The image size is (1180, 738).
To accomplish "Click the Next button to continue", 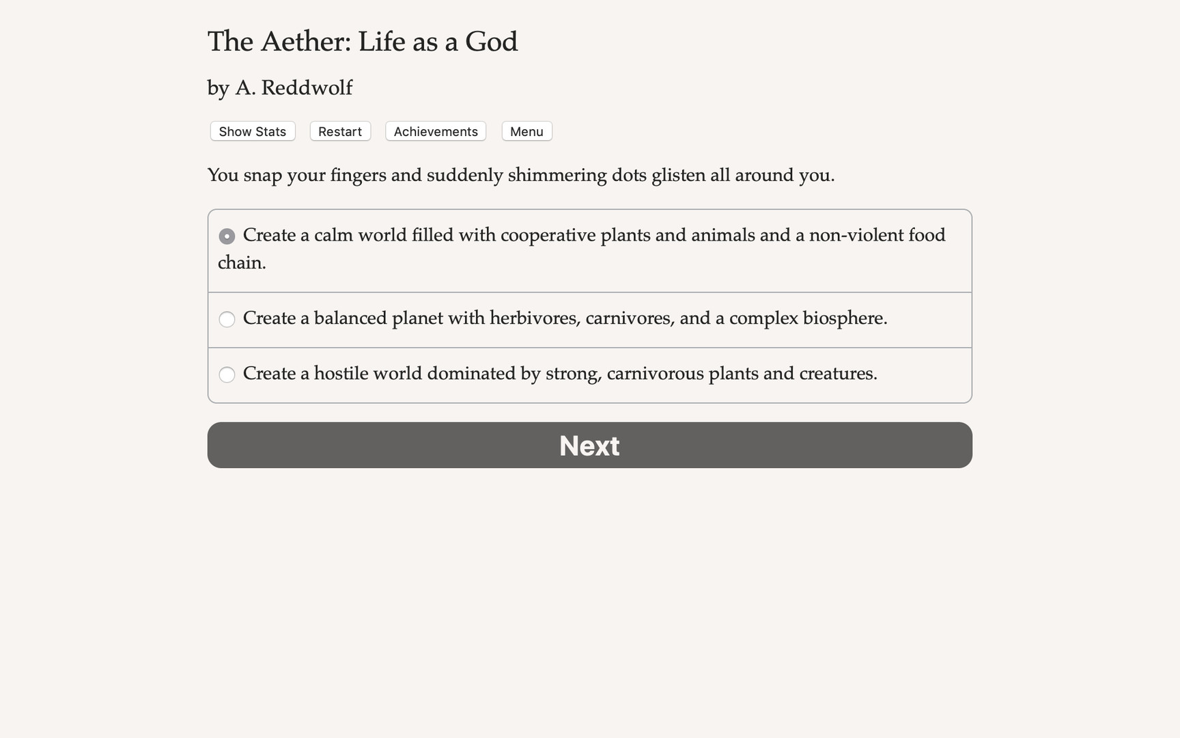I will pyautogui.click(x=589, y=445).
